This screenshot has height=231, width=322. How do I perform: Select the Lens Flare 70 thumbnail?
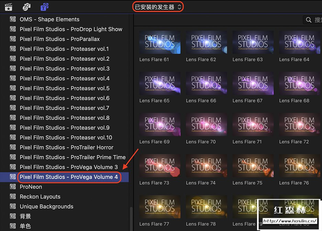click(x=207, y=124)
